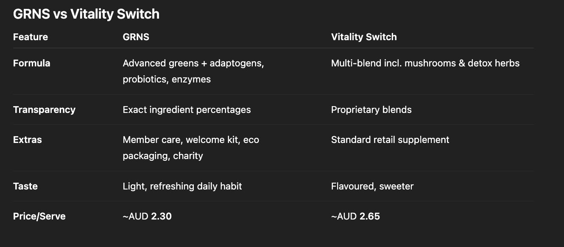
Task: Click the 'Advanced greens + adaptogens' text line
Action: click(x=193, y=63)
